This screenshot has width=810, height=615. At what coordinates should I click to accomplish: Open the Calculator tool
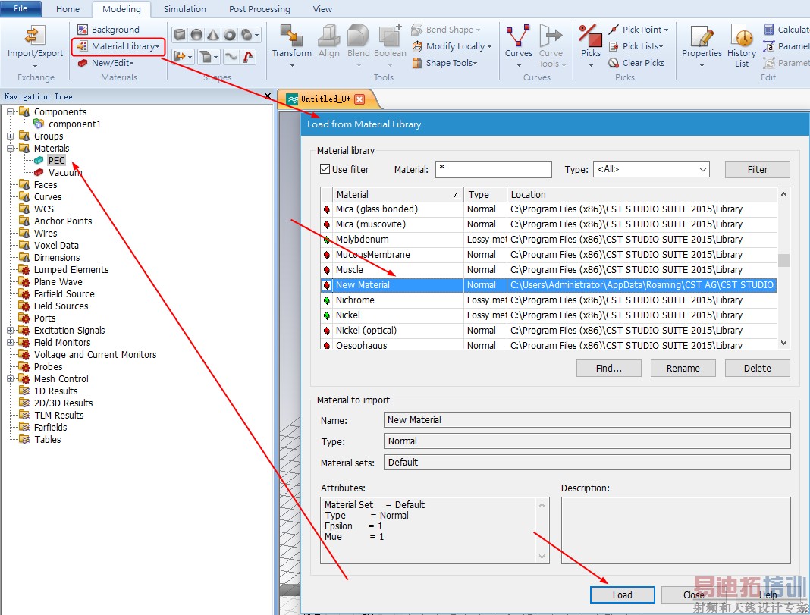[x=786, y=30]
